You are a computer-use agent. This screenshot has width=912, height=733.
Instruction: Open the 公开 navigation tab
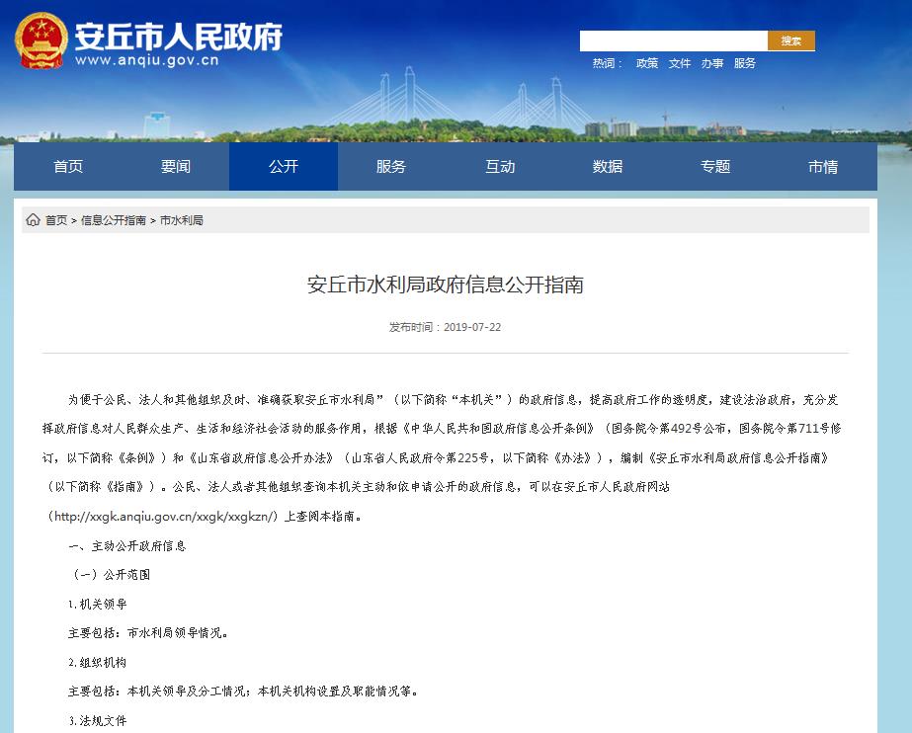[x=284, y=167]
